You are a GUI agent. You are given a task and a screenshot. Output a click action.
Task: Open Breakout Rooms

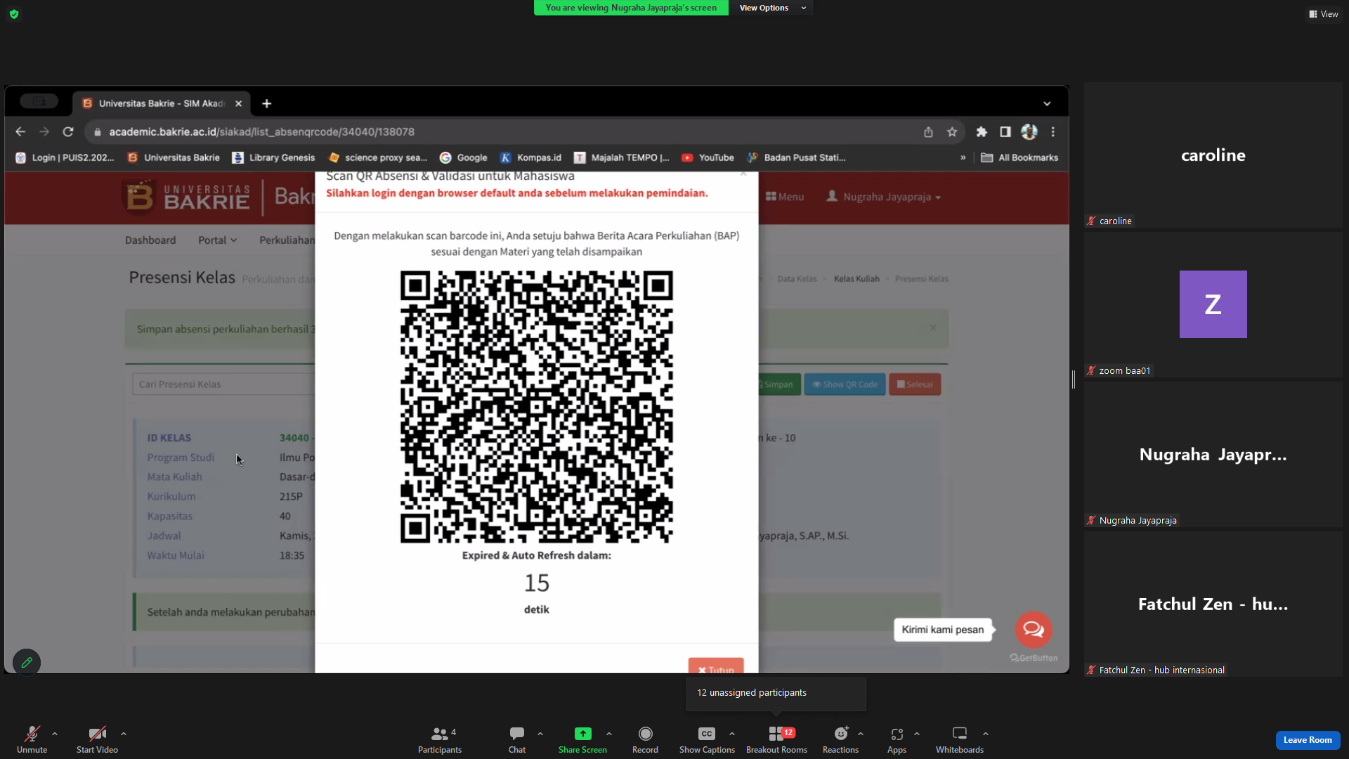(x=776, y=739)
